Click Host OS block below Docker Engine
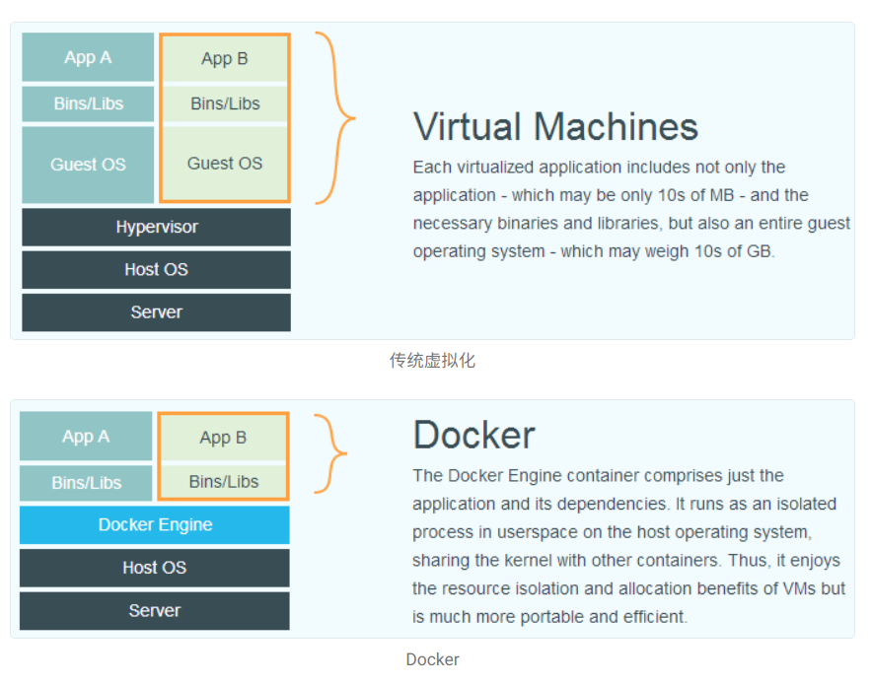This screenshot has width=872, height=685. click(155, 568)
